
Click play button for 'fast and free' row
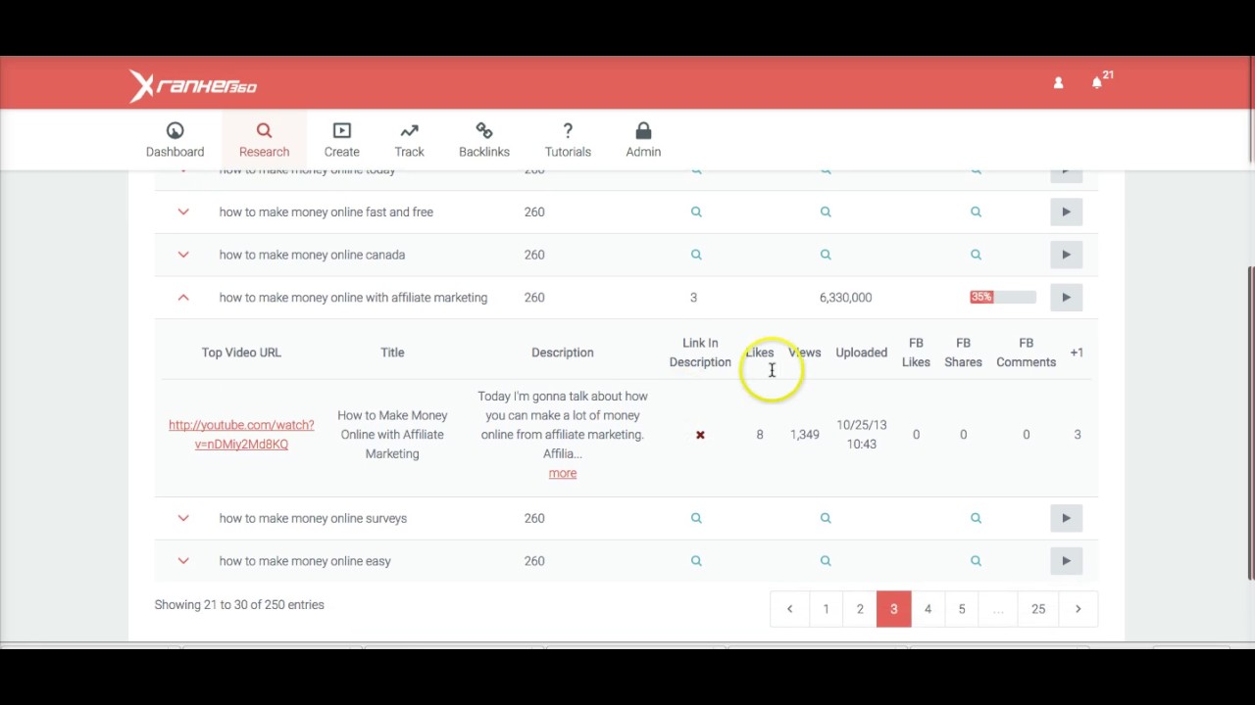coord(1066,211)
